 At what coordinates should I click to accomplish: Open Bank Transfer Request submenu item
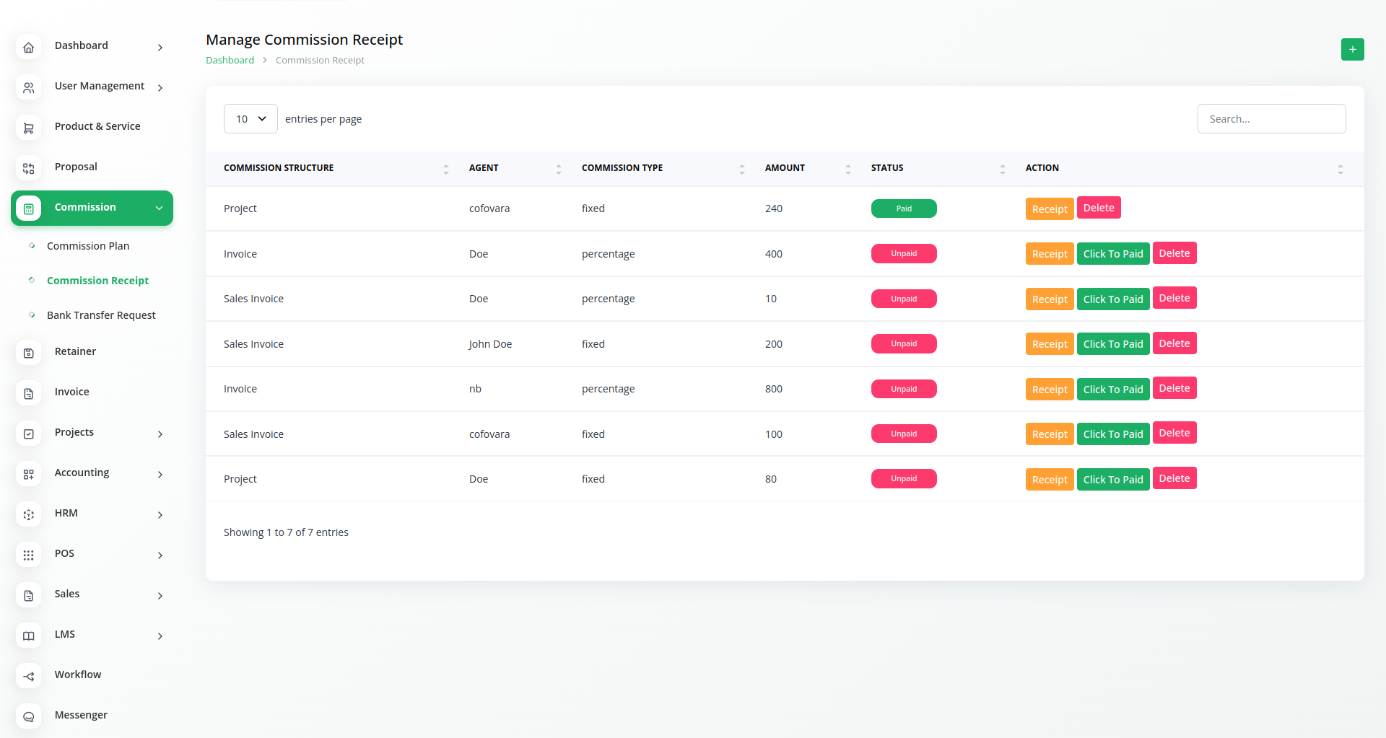pyautogui.click(x=101, y=315)
